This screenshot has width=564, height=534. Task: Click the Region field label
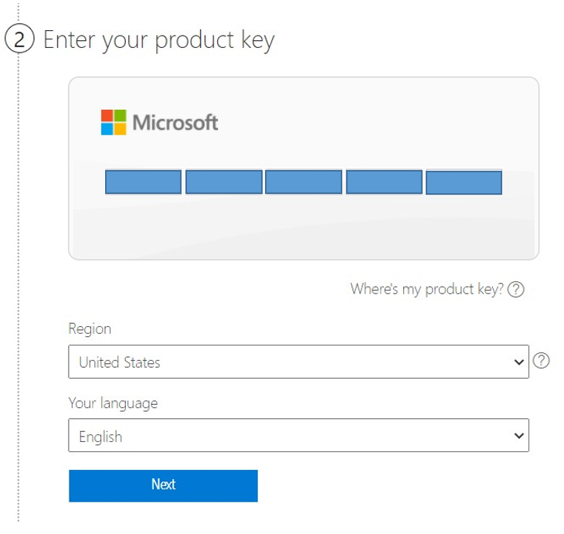[x=90, y=329]
